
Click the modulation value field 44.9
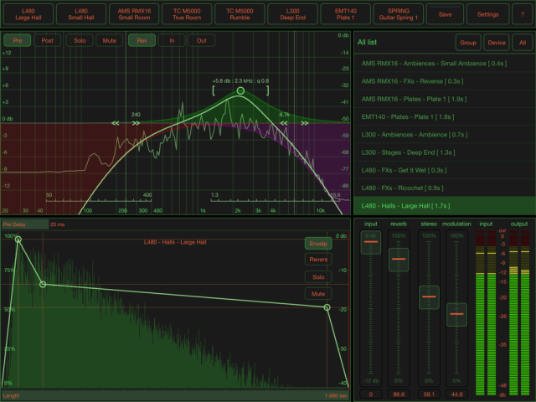(456, 394)
